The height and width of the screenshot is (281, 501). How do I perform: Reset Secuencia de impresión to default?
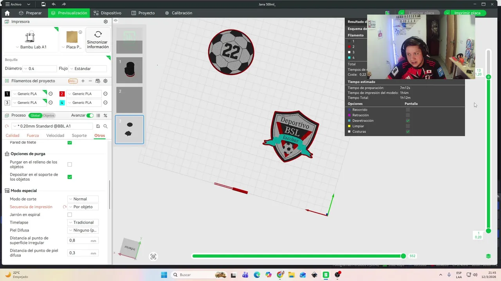pyautogui.click(x=65, y=207)
